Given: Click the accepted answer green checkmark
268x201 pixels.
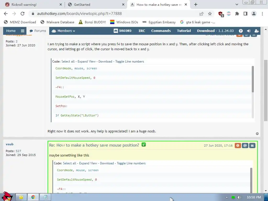Looking at the screenshot, I should (x=144, y=144).
